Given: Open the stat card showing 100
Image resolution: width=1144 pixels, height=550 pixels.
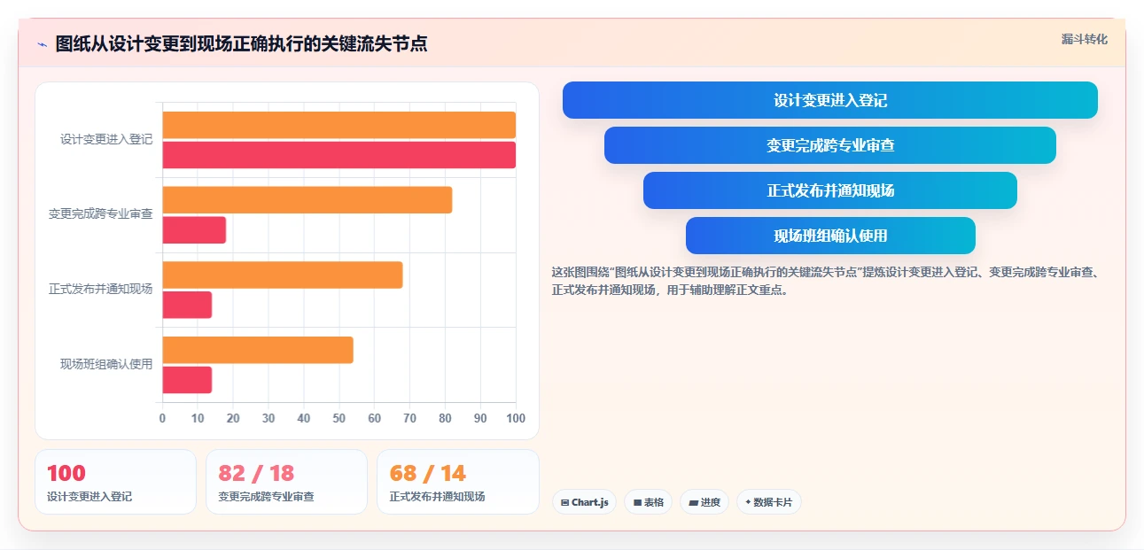Looking at the screenshot, I should coord(115,482).
